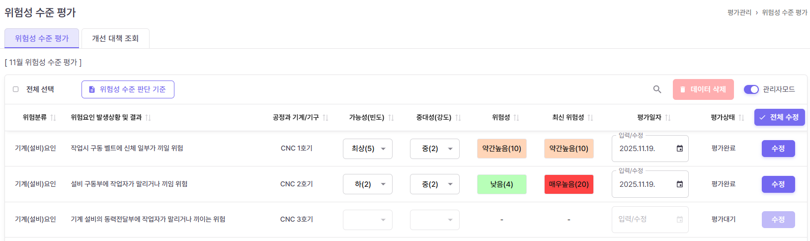Image resolution: width=810 pixels, height=241 pixels.
Task: Toggle the 관리자모드 switch
Action: click(x=751, y=89)
